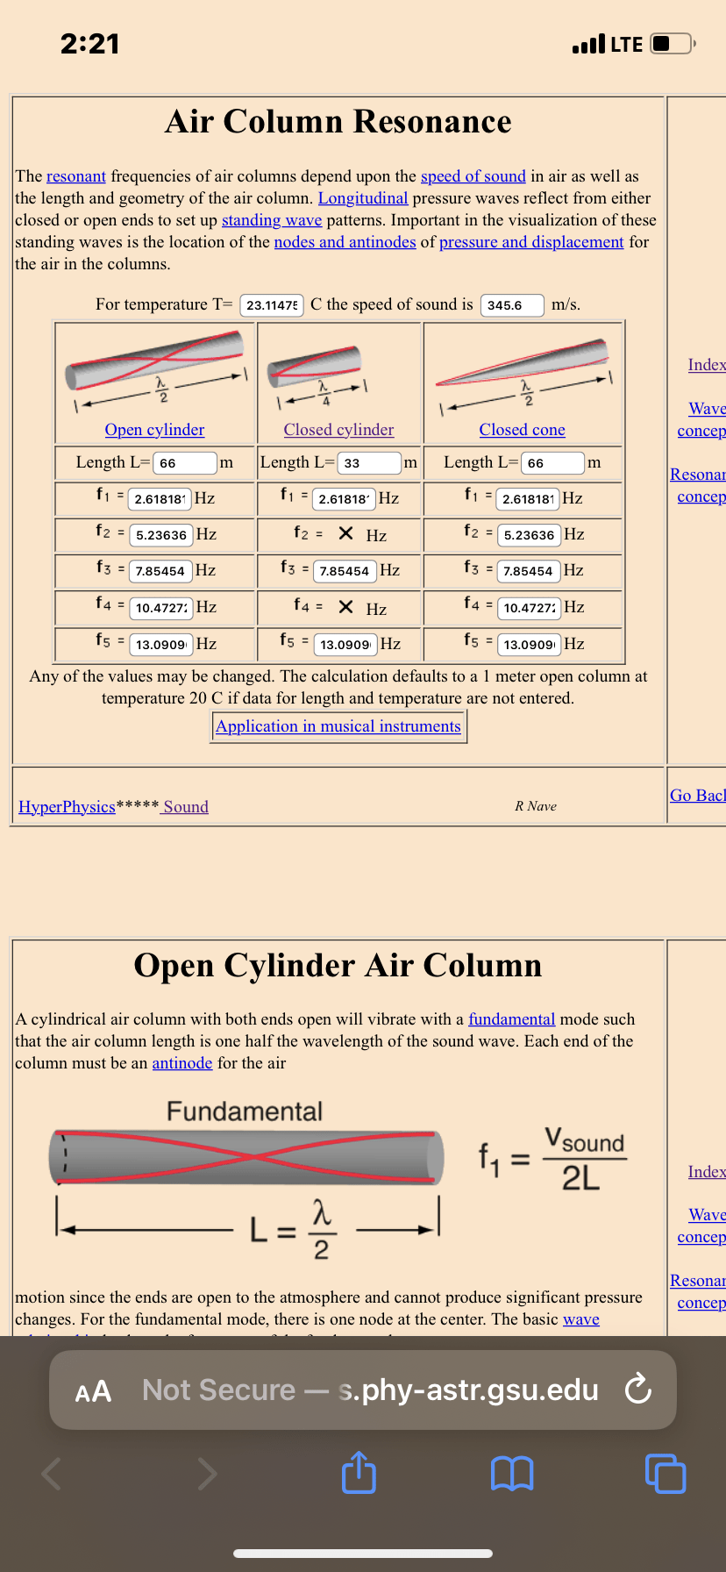Open the Safari bookmarks book icon

coord(512,1473)
